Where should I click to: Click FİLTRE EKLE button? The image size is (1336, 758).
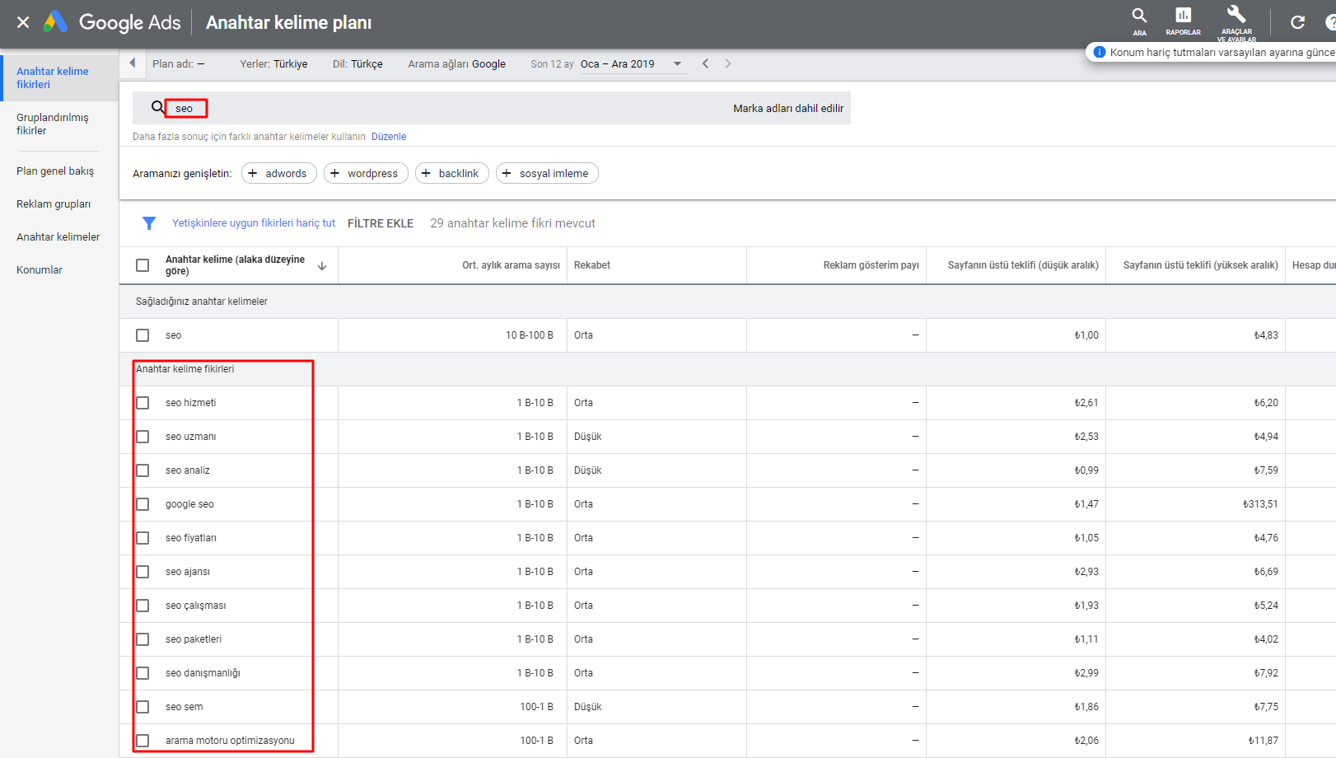[x=381, y=223]
